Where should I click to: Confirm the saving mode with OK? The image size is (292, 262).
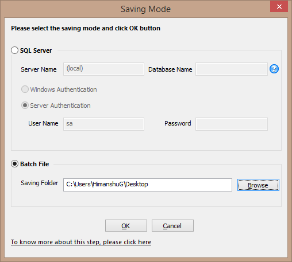(x=126, y=226)
